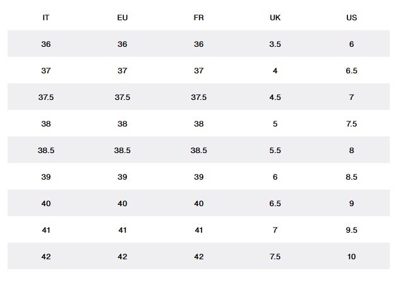398x301 pixels.
Task: Click the UK size 4.5 cell
Action: tap(275, 97)
